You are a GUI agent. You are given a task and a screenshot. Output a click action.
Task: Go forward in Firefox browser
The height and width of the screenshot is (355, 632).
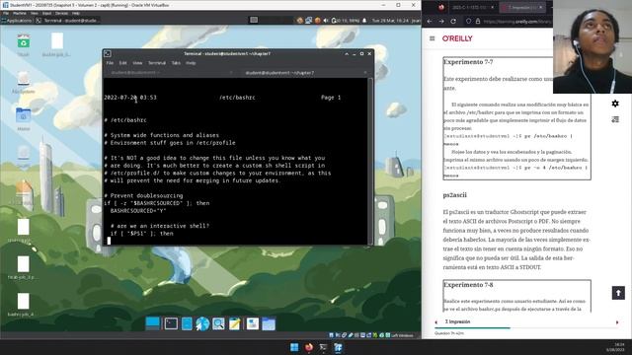(441, 21)
